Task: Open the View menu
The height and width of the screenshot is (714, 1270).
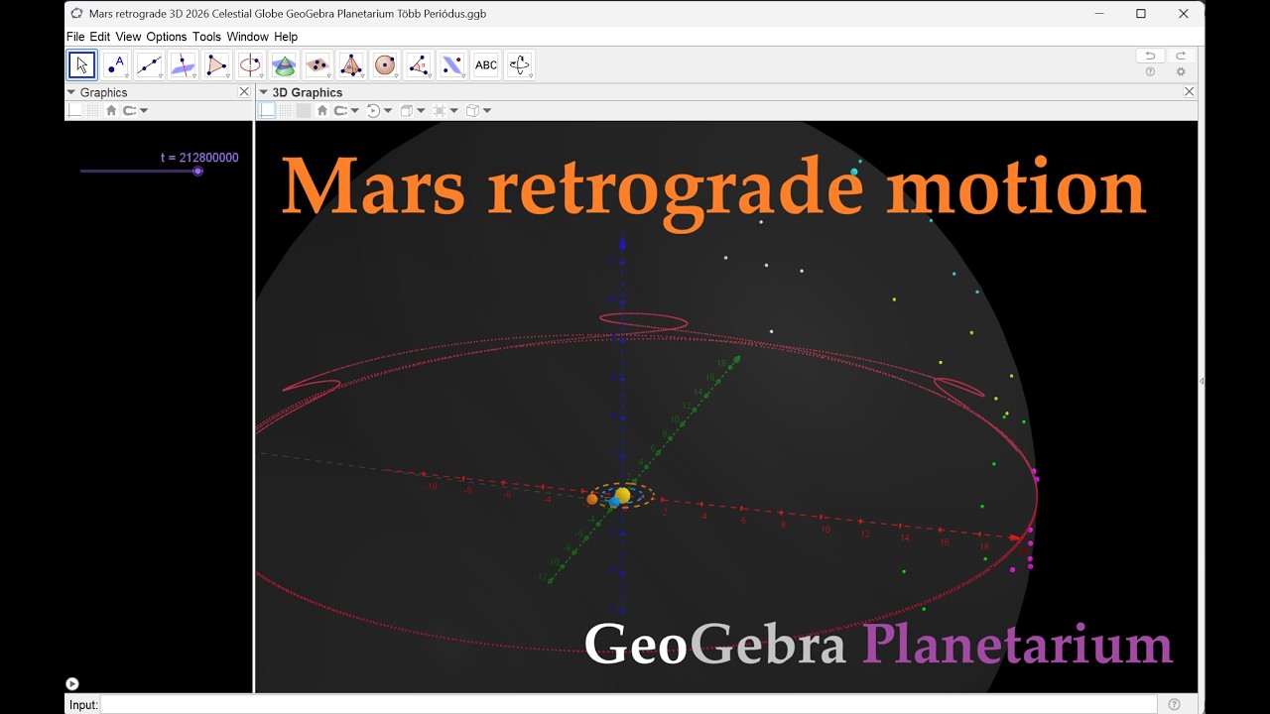Action: [128, 37]
